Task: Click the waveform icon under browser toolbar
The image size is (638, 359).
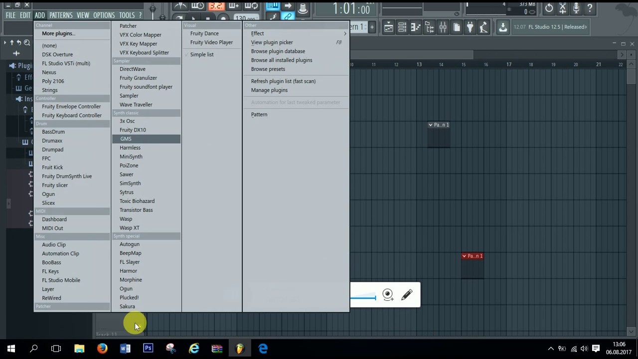Action: [x=16, y=53]
